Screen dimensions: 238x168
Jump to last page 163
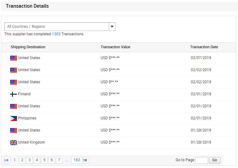(77, 160)
